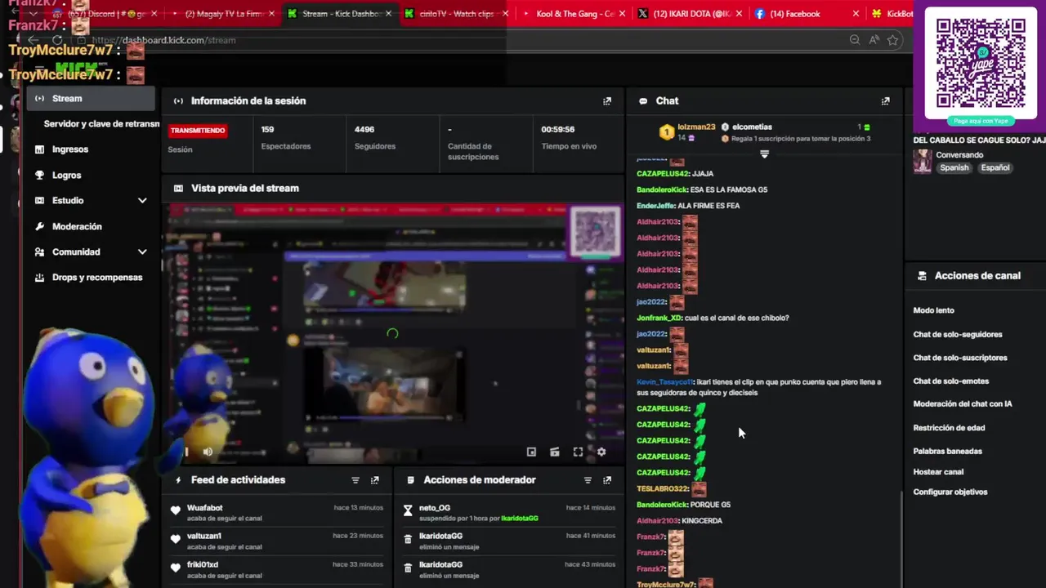Image resolution: width=1046 pixels, height=588 pixels.
Task: Click the browser zoom magnifier icon
Action: [855, 40]
